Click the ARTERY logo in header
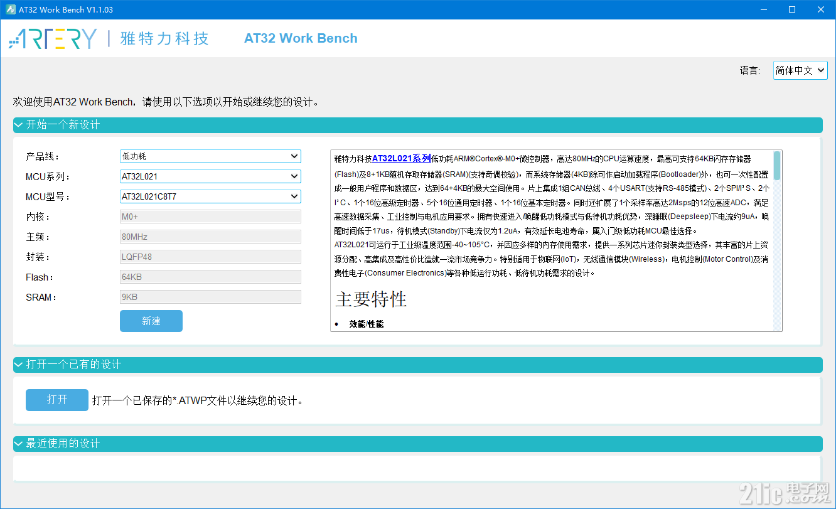This screenshot has width=836, height=509. 53,38
